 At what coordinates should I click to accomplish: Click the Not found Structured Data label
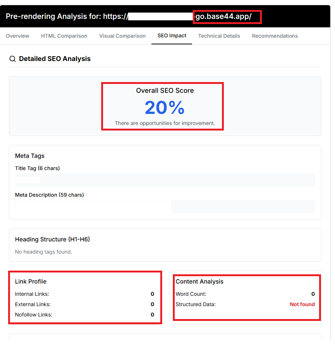coord(302,304)
